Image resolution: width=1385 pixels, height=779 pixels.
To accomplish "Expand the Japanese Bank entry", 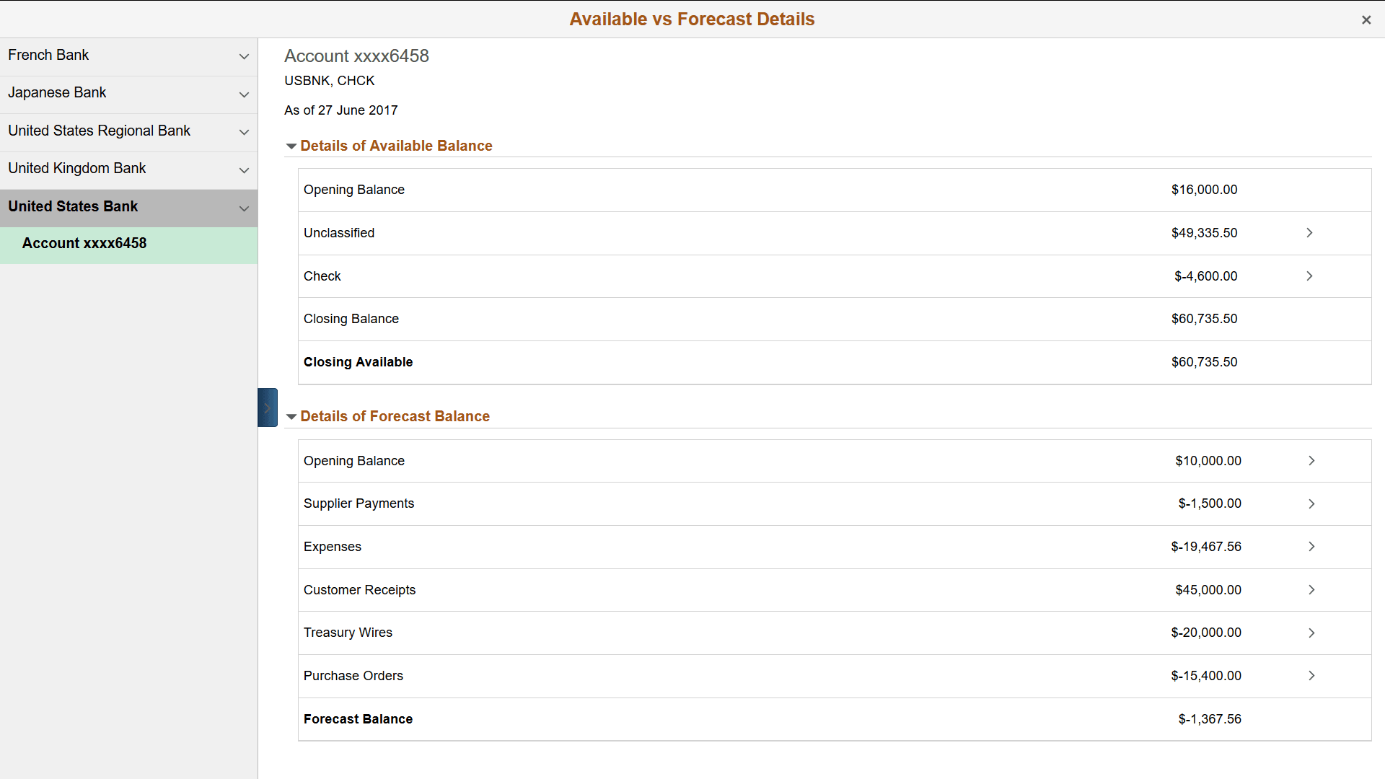I will point(244,94).
